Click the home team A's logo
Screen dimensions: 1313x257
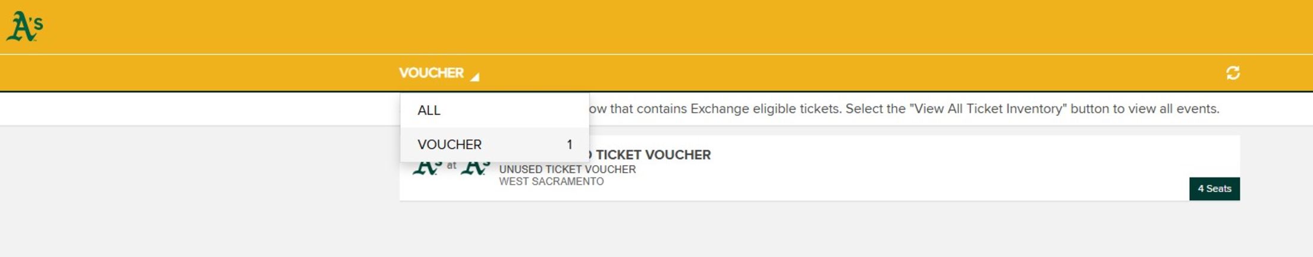[476, 169]
